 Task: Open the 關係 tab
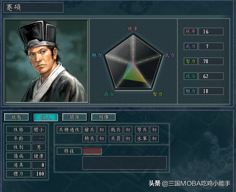pos(75,117)
